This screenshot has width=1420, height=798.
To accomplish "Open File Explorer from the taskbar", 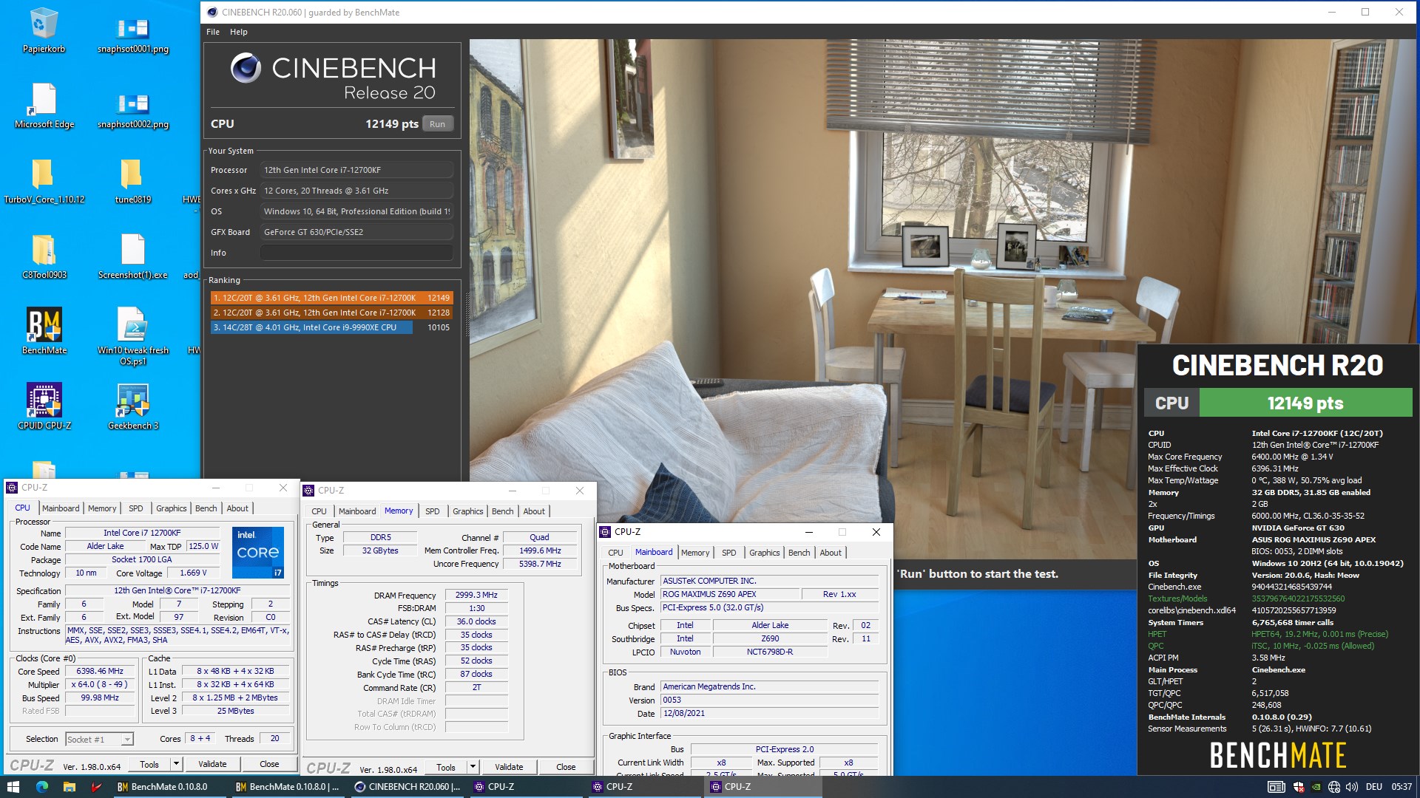I will [70, 787].
